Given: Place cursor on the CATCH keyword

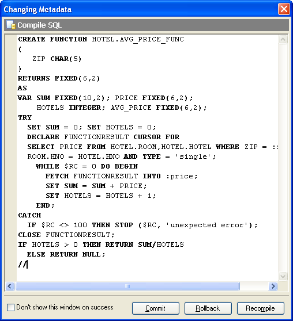Looking at the screenshot, I should coord(29,215).
